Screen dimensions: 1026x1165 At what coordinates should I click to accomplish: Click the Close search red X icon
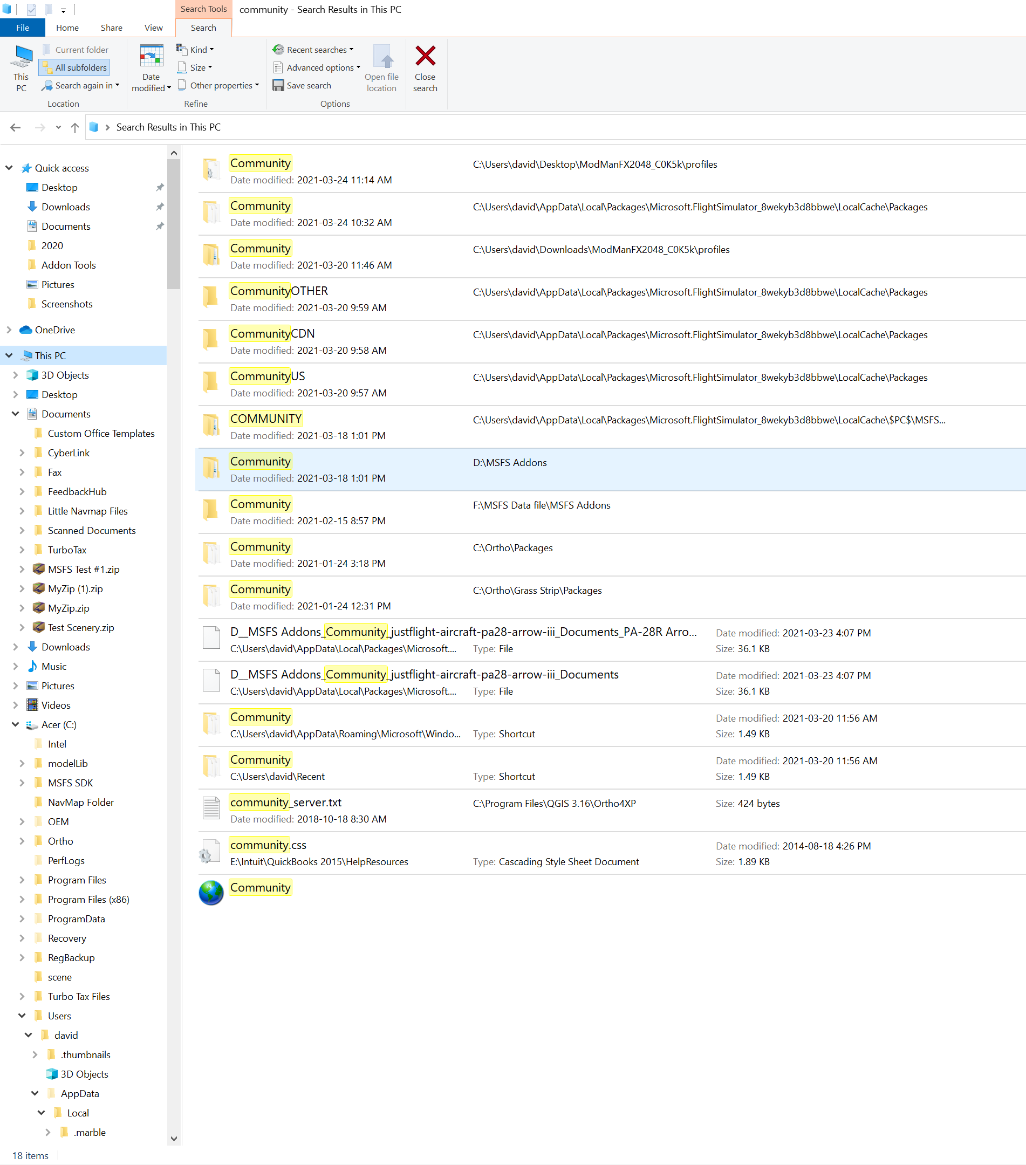pyautogui.click(x=425, y=57)
